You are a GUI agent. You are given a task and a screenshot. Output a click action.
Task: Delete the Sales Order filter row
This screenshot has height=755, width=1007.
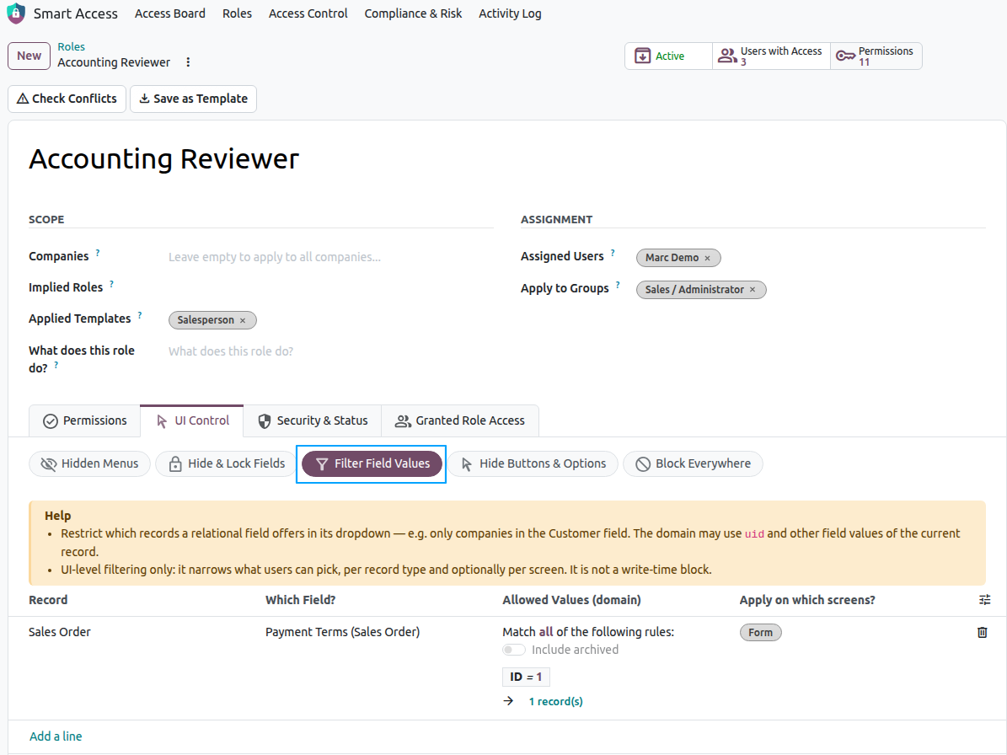click(982, 632)
